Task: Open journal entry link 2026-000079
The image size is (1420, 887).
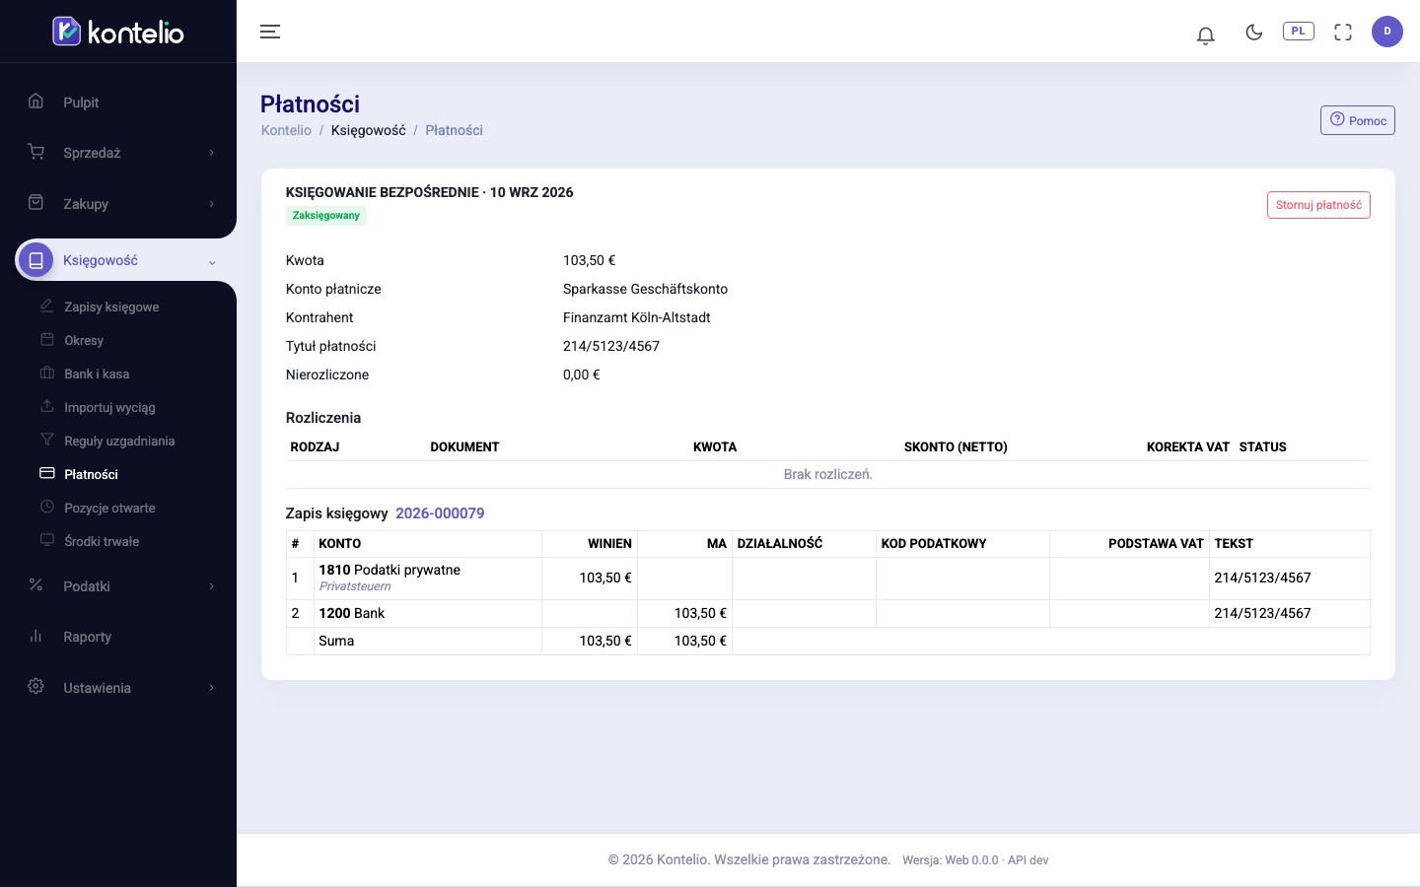Action: click(440, 513)
